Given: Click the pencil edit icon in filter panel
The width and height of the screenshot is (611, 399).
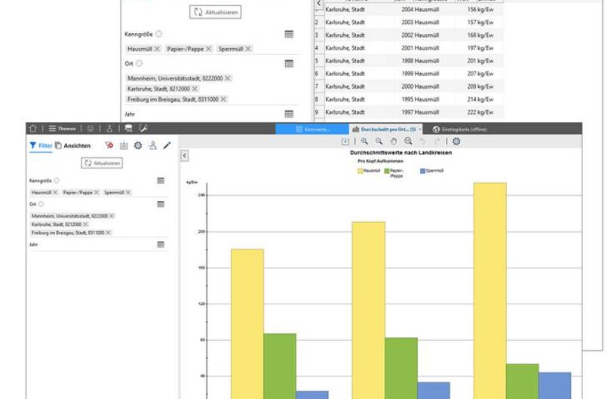Looking at the screenshot, I should (x=167, y=145).
